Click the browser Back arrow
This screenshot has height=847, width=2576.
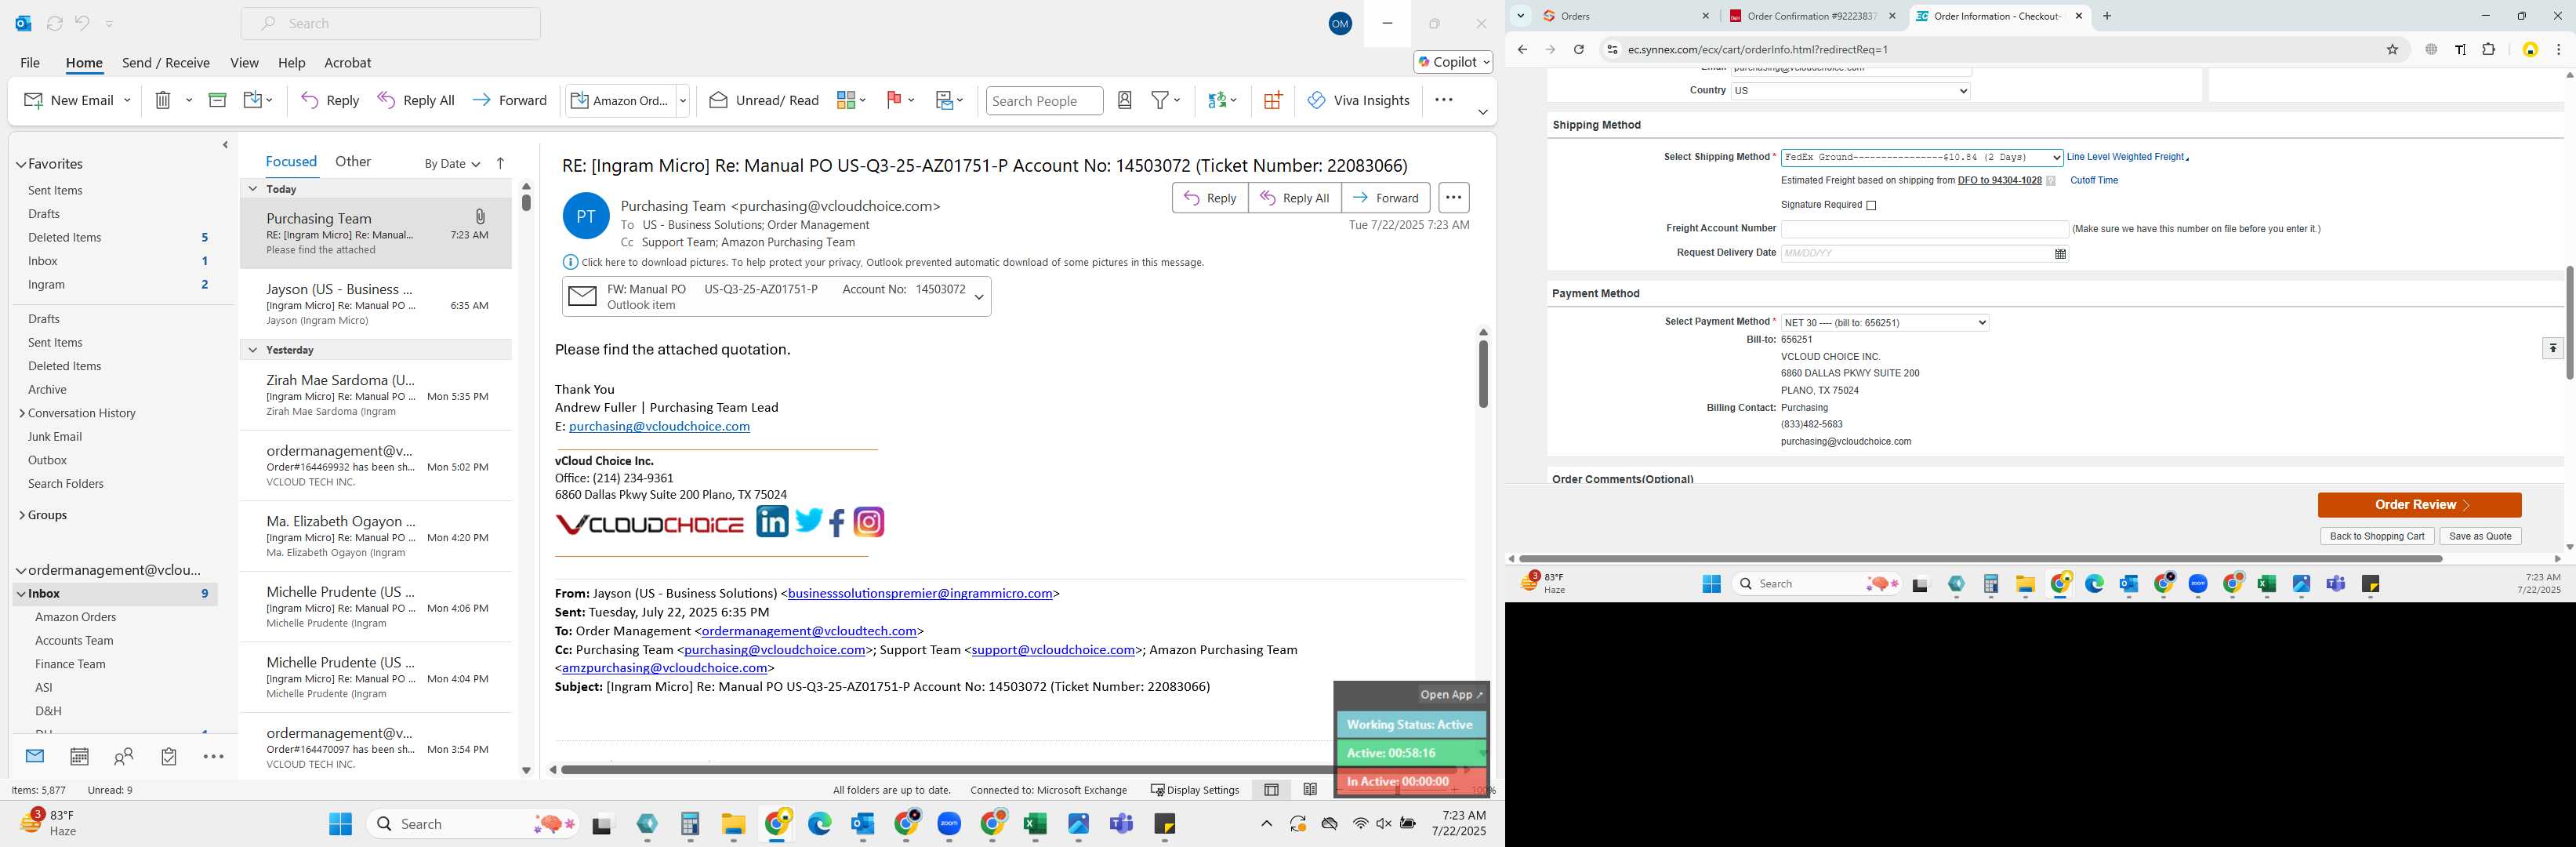(x=1522, y=49)
